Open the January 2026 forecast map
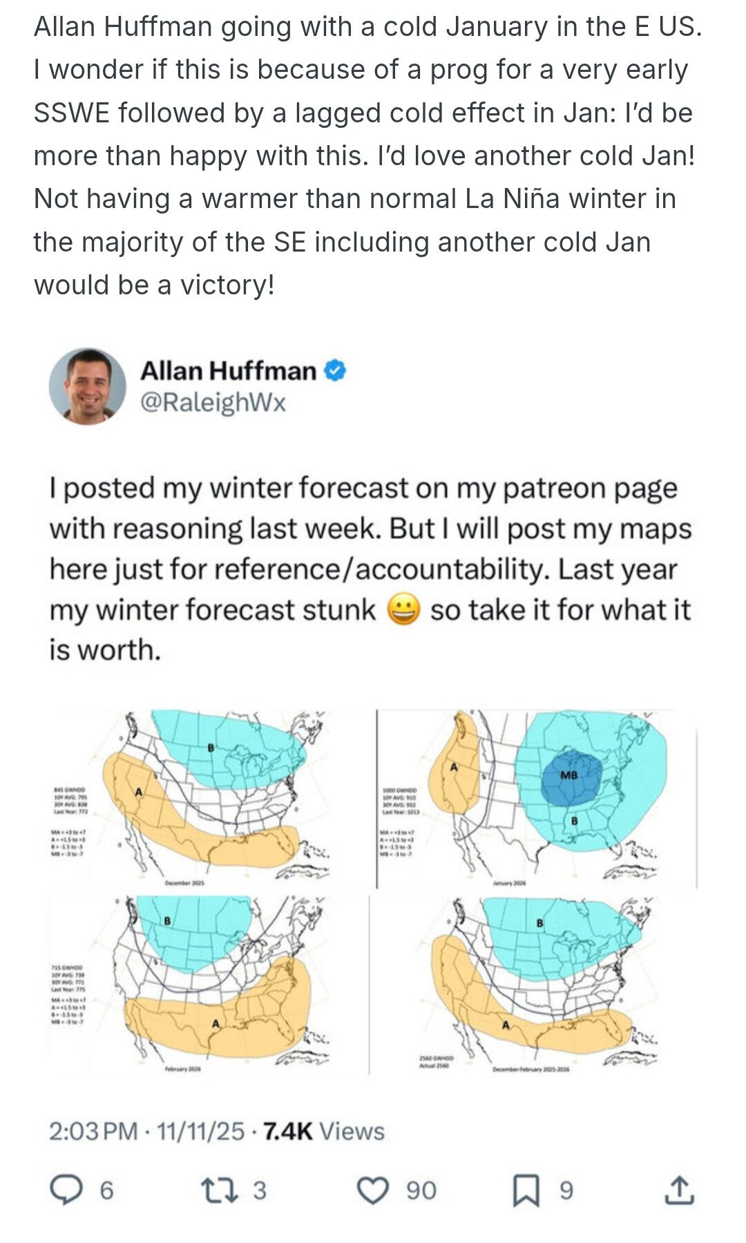The image size is (746, 1243). point(536,799)
